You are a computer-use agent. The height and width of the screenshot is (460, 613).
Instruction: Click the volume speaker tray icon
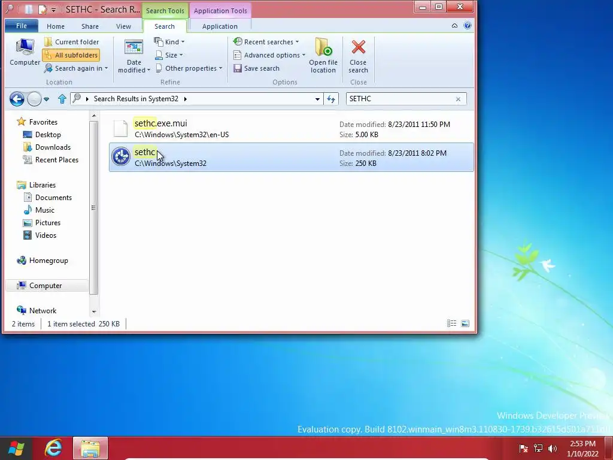point(553,448)
